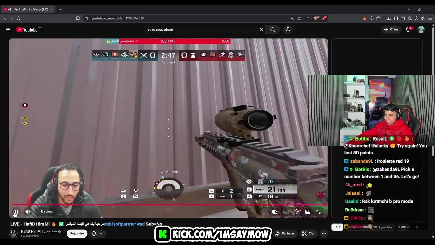The image size is (435, 245).
Task: Open the YouTube guide menu
Action: click(8, 30)
